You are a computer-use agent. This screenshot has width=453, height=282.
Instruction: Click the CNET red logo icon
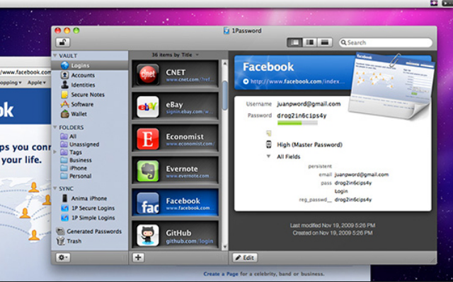pyautogui.click(x=148, y=74)
